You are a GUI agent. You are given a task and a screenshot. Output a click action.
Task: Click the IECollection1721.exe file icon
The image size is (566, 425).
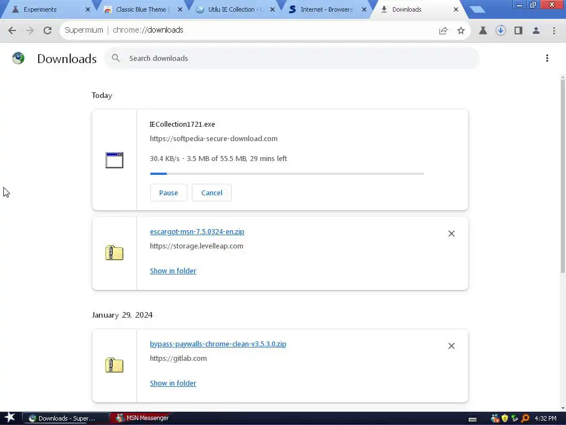[114, 160]
